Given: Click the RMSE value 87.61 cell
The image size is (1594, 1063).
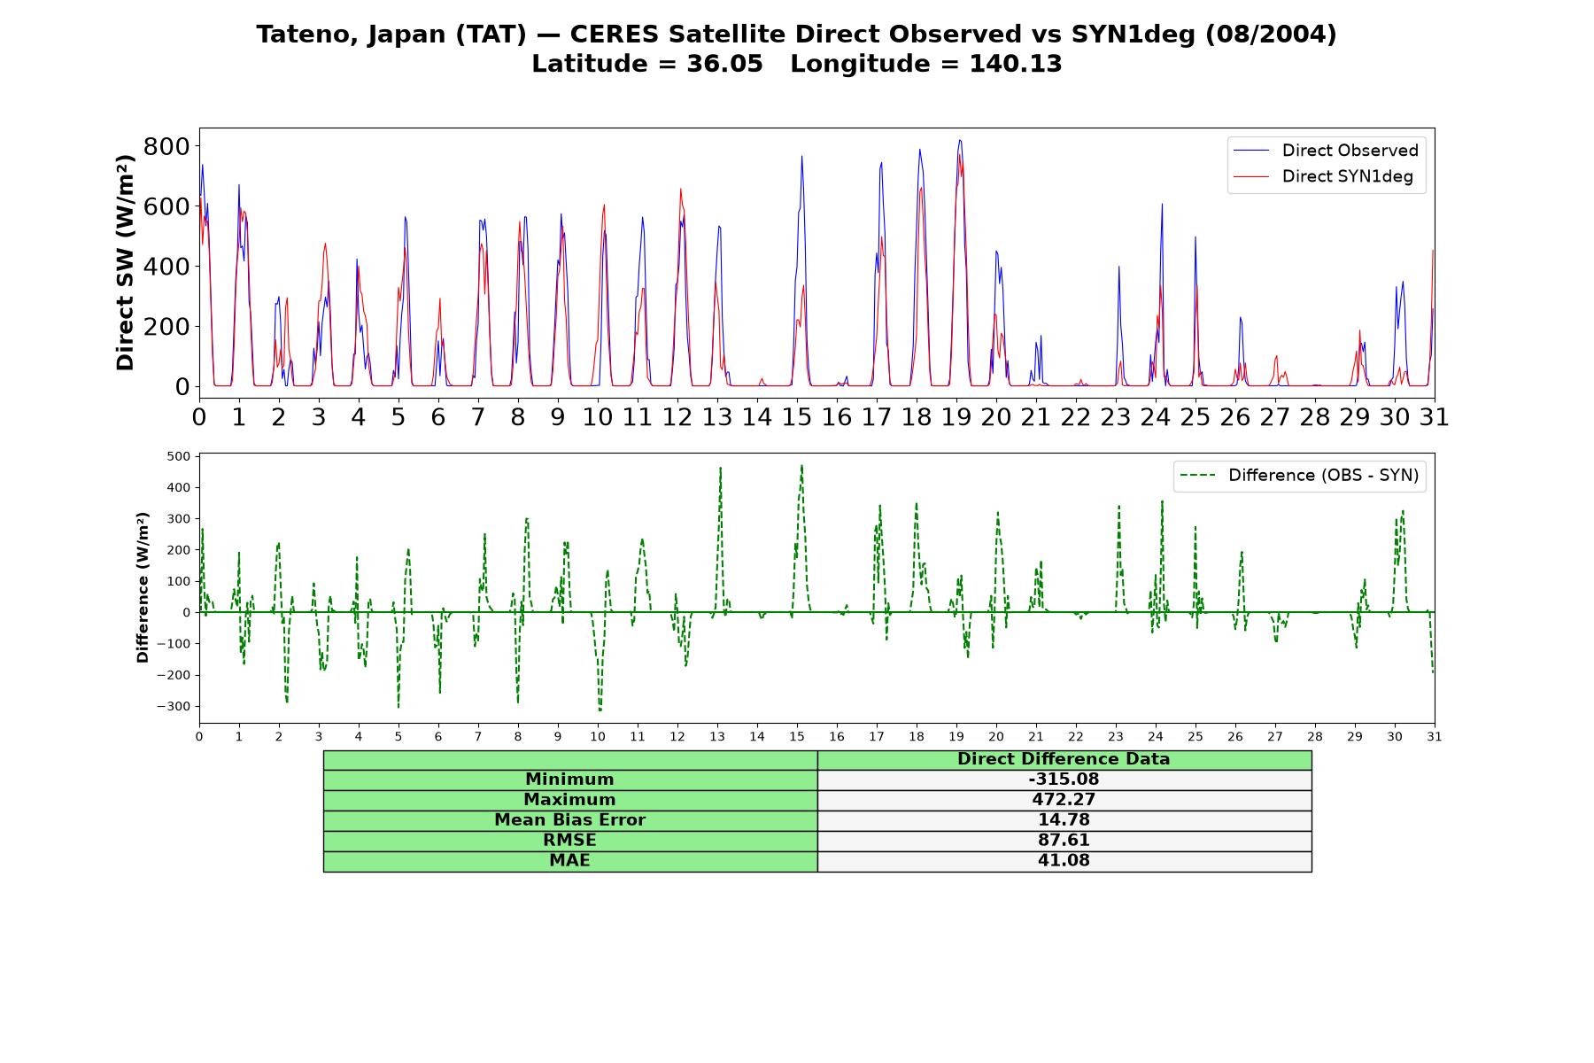Looking at the screenshot, I should (1064, 841).
